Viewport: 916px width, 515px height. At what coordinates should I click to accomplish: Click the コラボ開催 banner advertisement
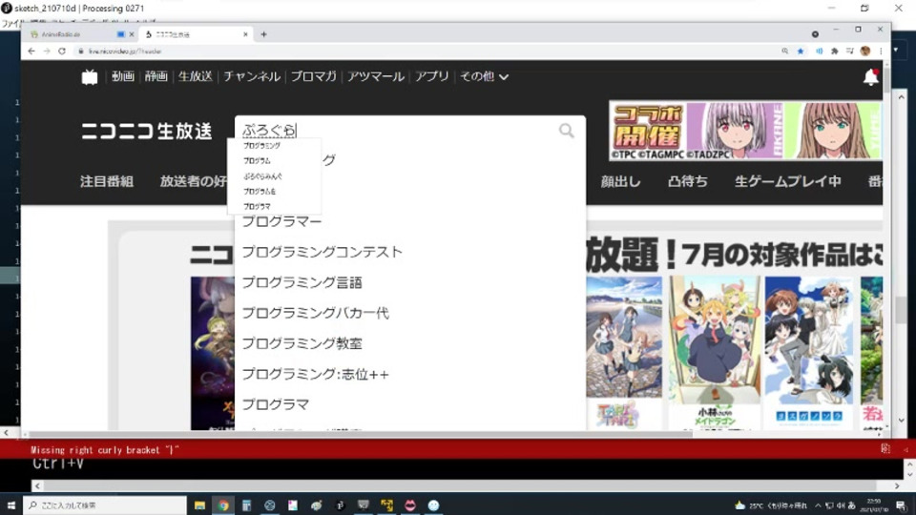coord(745,131)
